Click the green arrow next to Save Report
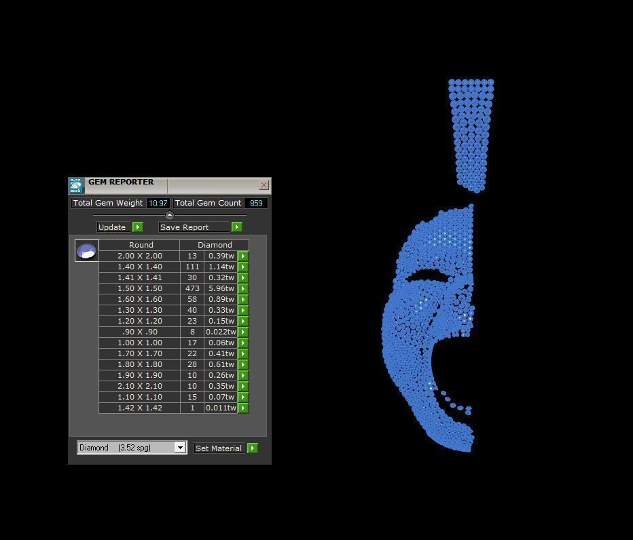This screenshot has width=633, height=540. (x=236, y=227)
